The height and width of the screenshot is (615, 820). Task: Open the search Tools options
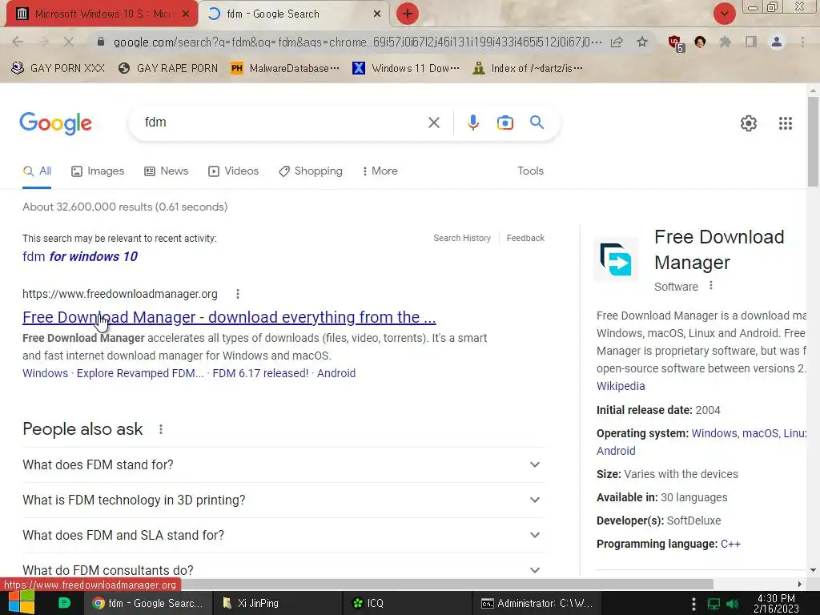point(530,171)
